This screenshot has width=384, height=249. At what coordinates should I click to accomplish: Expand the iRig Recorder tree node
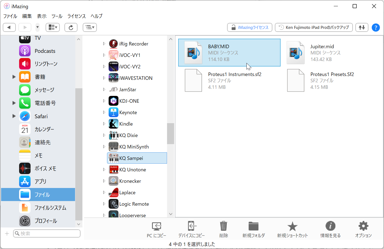[104, 44]
